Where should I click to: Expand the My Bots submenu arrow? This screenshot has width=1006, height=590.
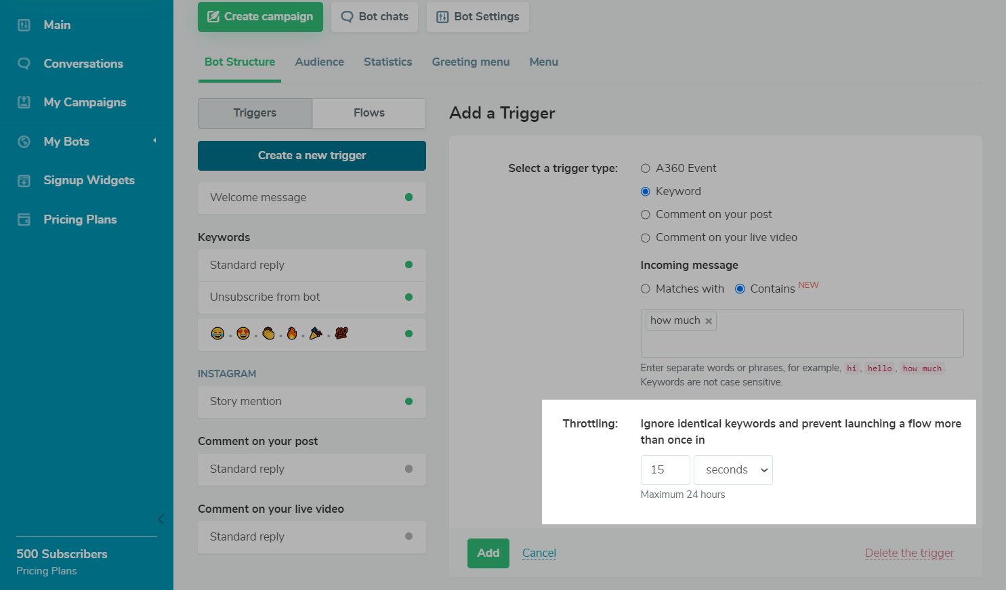(x=154, y=141)
